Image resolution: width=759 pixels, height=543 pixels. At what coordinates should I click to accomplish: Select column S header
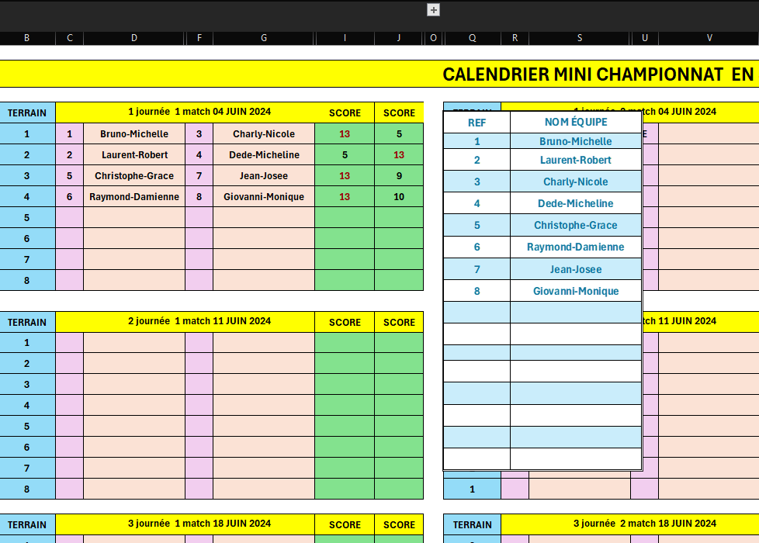point(580,38)
